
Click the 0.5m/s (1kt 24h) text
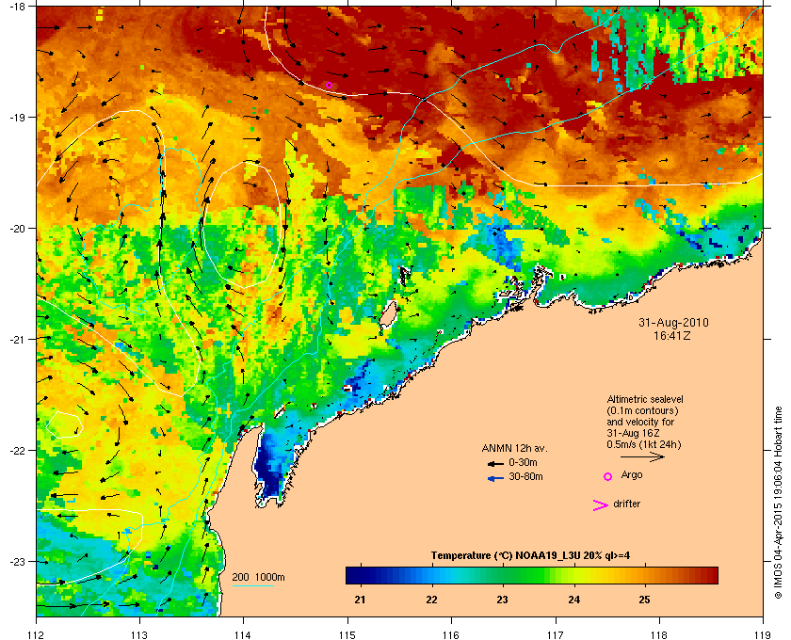tap(644, 445)
